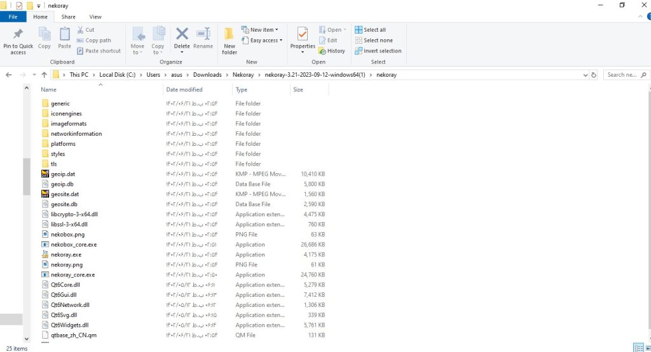Screen dimensions: 651x352
Task: Navigate to Local Disk (C:) breadcrumb
Action: (117, 75)
